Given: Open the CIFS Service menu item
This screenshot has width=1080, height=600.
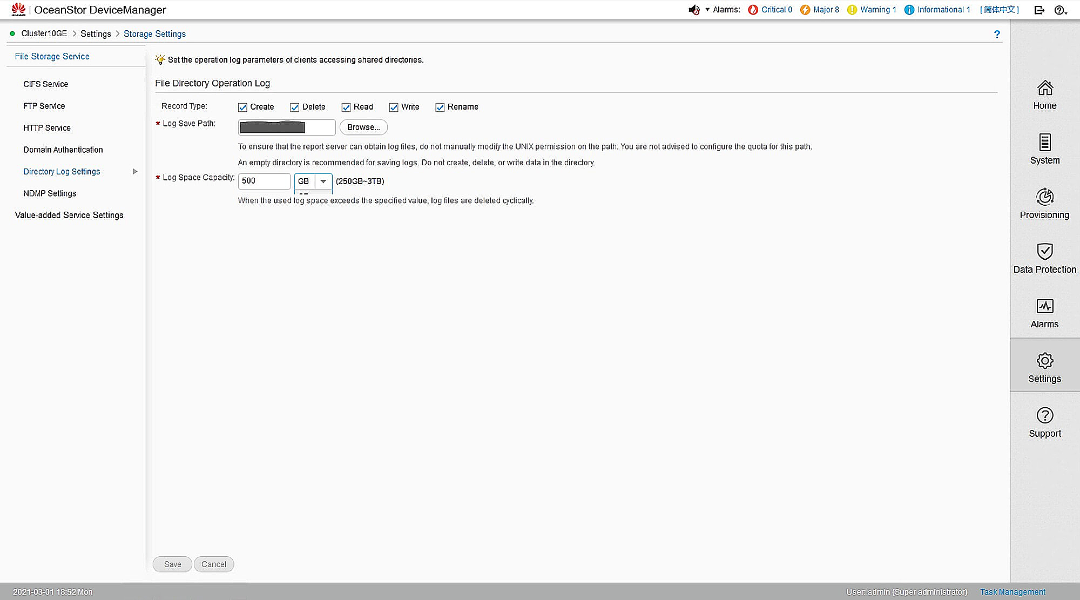Looking at the screenshot, I should (x=45, y=84).
